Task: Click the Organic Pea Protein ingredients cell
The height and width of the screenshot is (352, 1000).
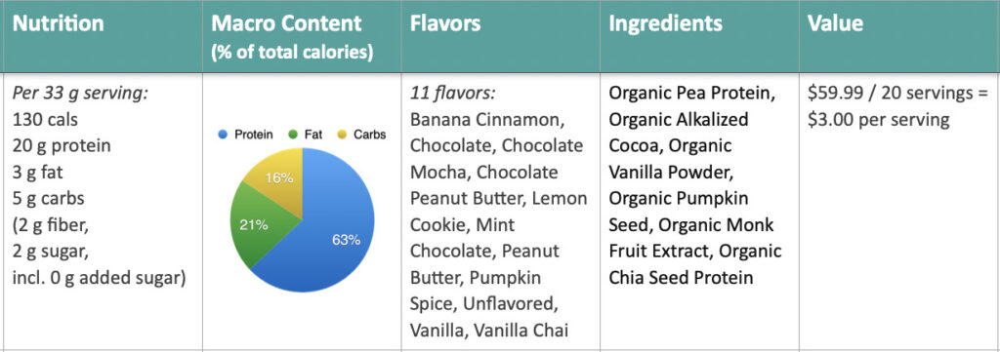Action: tap(695, 186)
